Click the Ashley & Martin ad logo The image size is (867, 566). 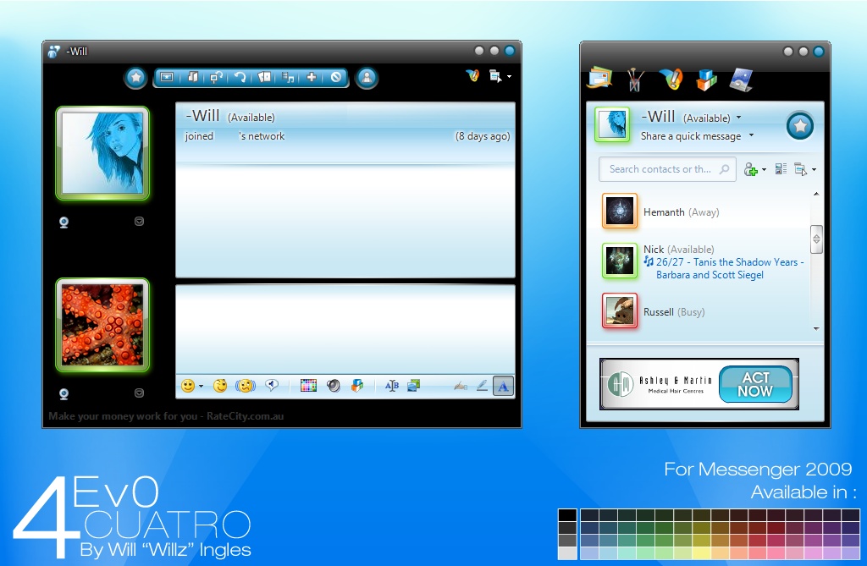[659, 384]
